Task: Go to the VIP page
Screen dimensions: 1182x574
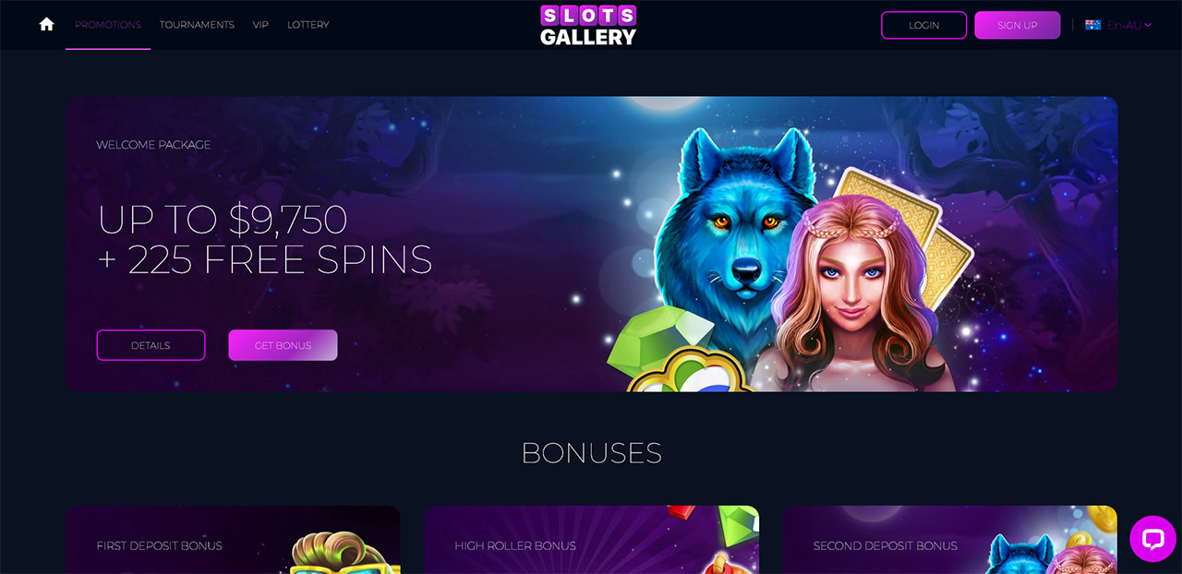Action: click(260, 25)
